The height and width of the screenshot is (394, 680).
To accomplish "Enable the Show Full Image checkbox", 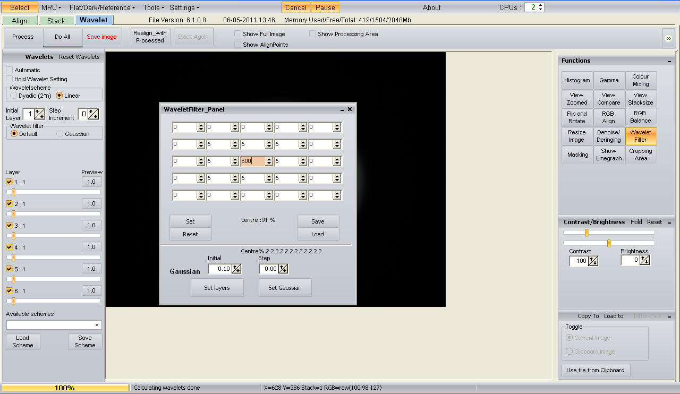I will tap(238, 34).
